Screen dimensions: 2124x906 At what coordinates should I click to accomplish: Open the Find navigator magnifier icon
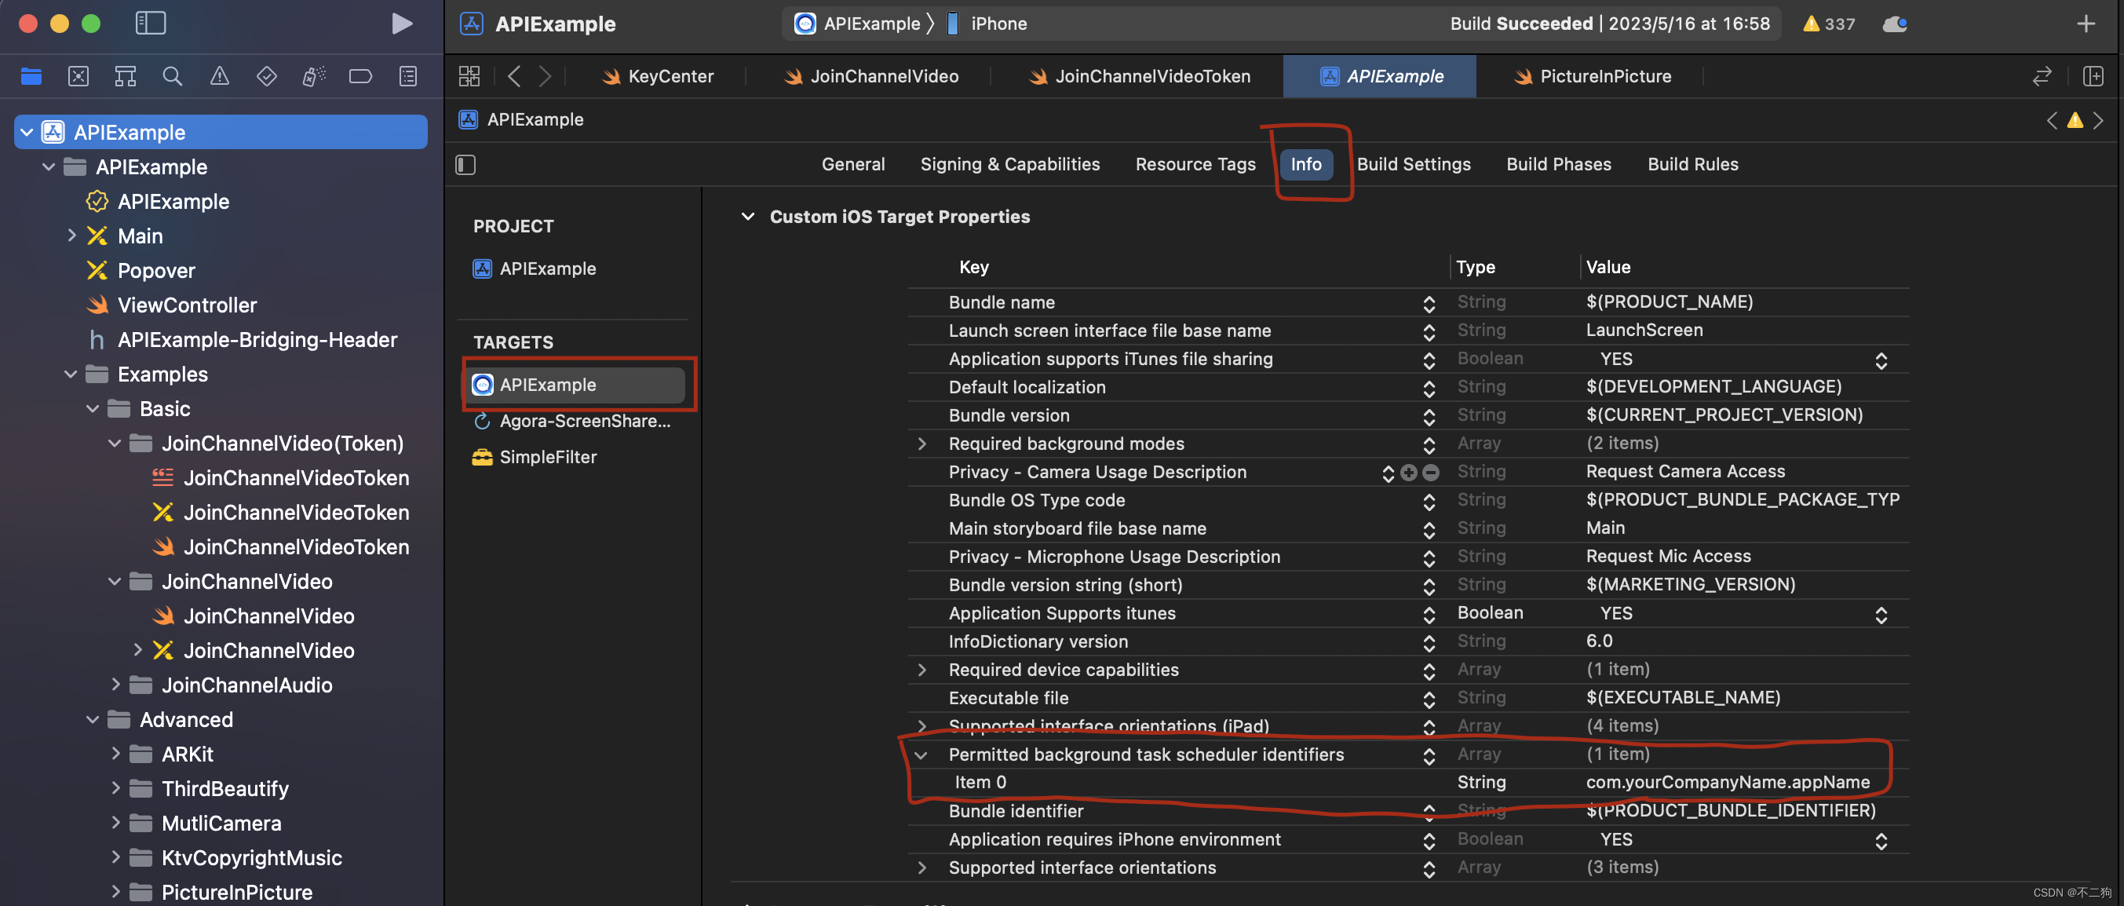coord(173,77)
